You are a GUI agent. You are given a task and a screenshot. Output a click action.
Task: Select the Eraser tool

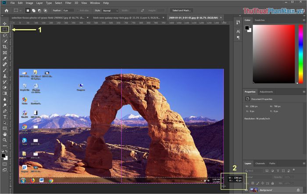(x=5, y=88)
